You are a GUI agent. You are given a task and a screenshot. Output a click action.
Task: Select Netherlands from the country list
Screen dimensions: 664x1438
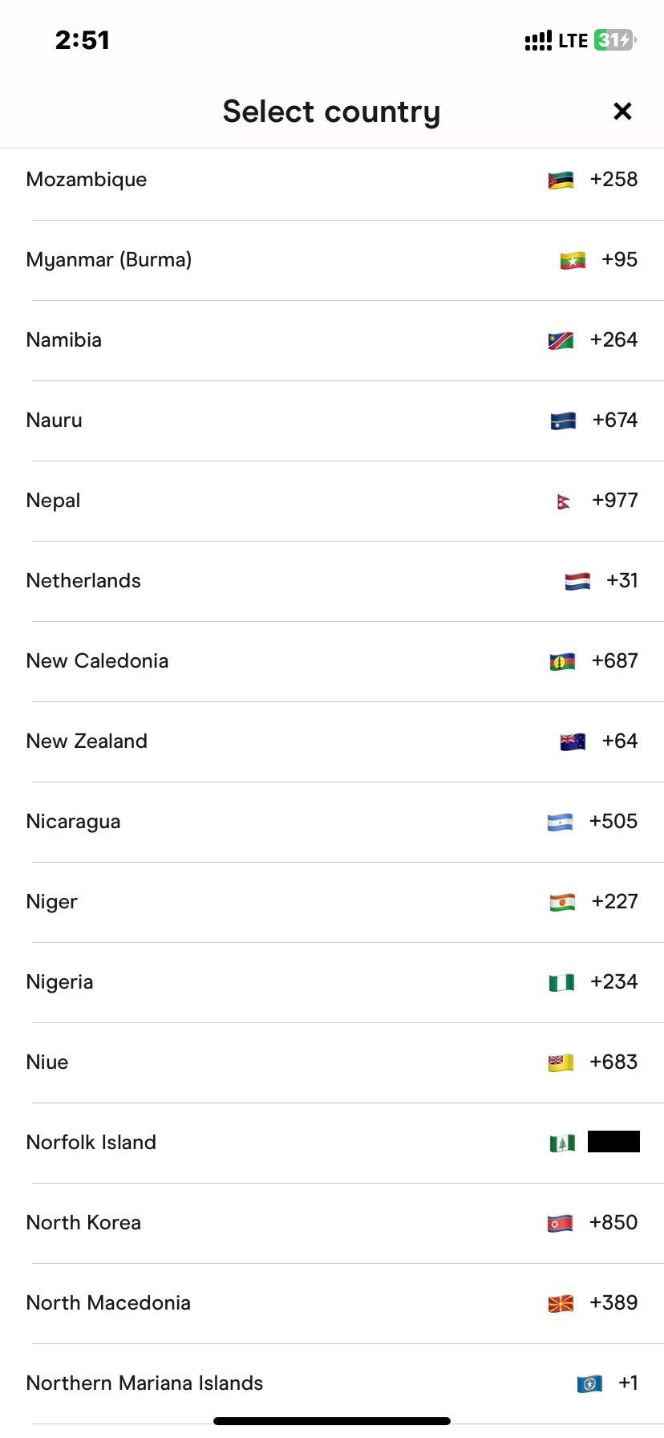click(332, 581)
